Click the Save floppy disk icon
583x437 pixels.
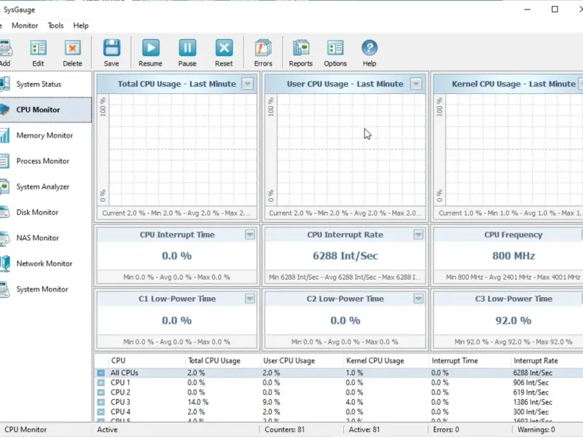(x=111, y=48)
